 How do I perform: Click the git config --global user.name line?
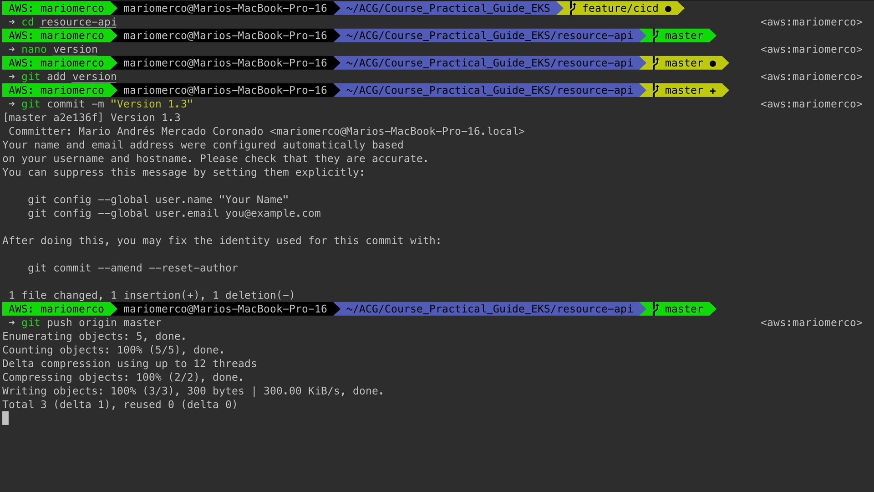click(158, 200)
